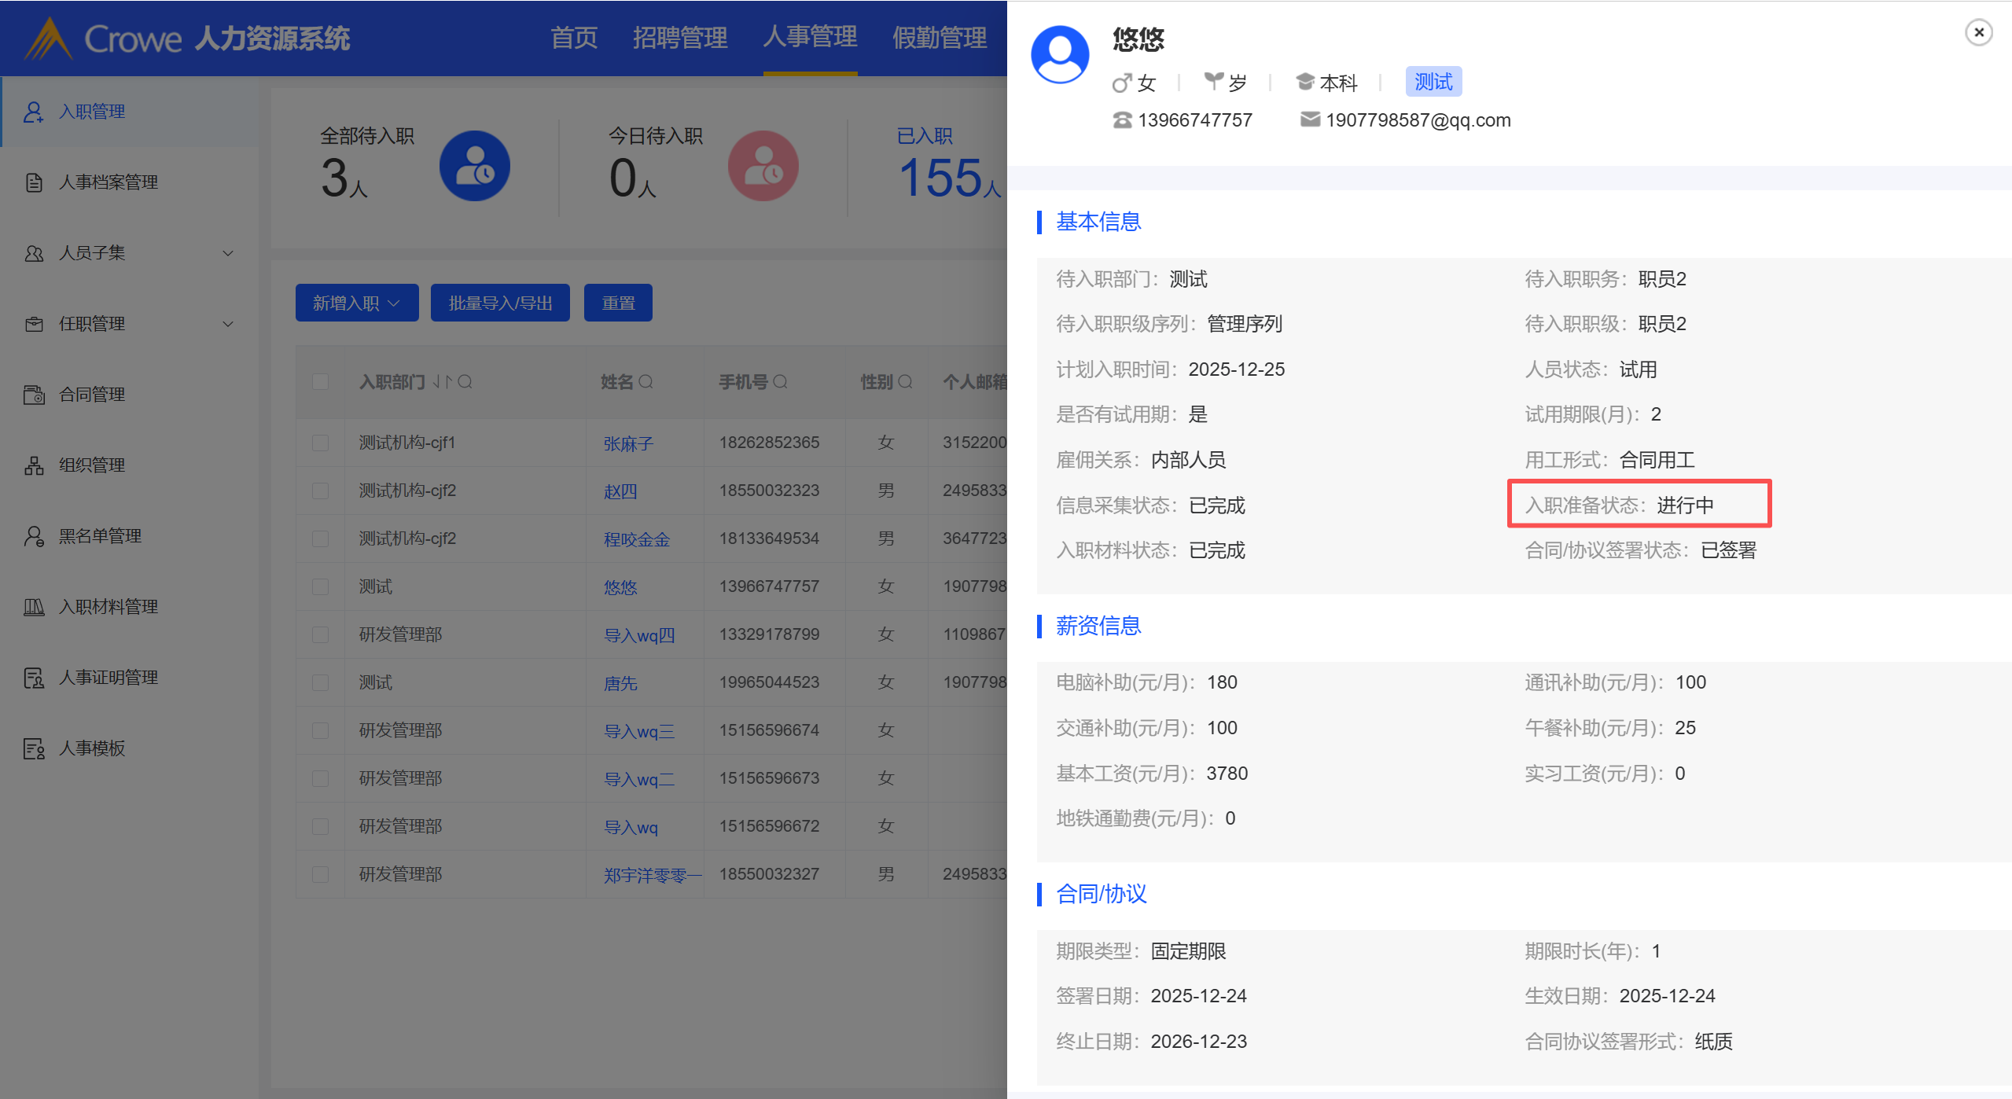Tick checkbox for 悠悠 row
The height and width of the screenshot is (1099, 2012).
point(320,587)
